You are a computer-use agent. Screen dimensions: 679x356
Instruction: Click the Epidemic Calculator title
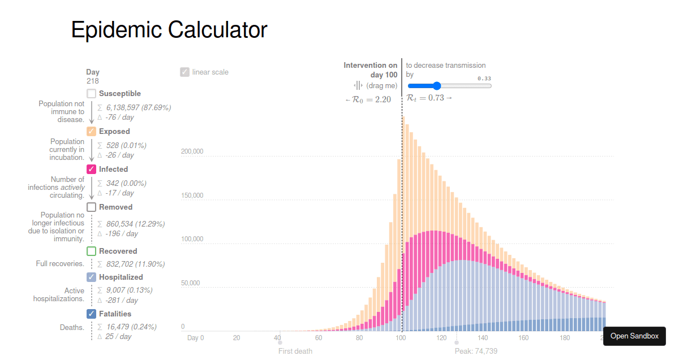coord(169,30)
